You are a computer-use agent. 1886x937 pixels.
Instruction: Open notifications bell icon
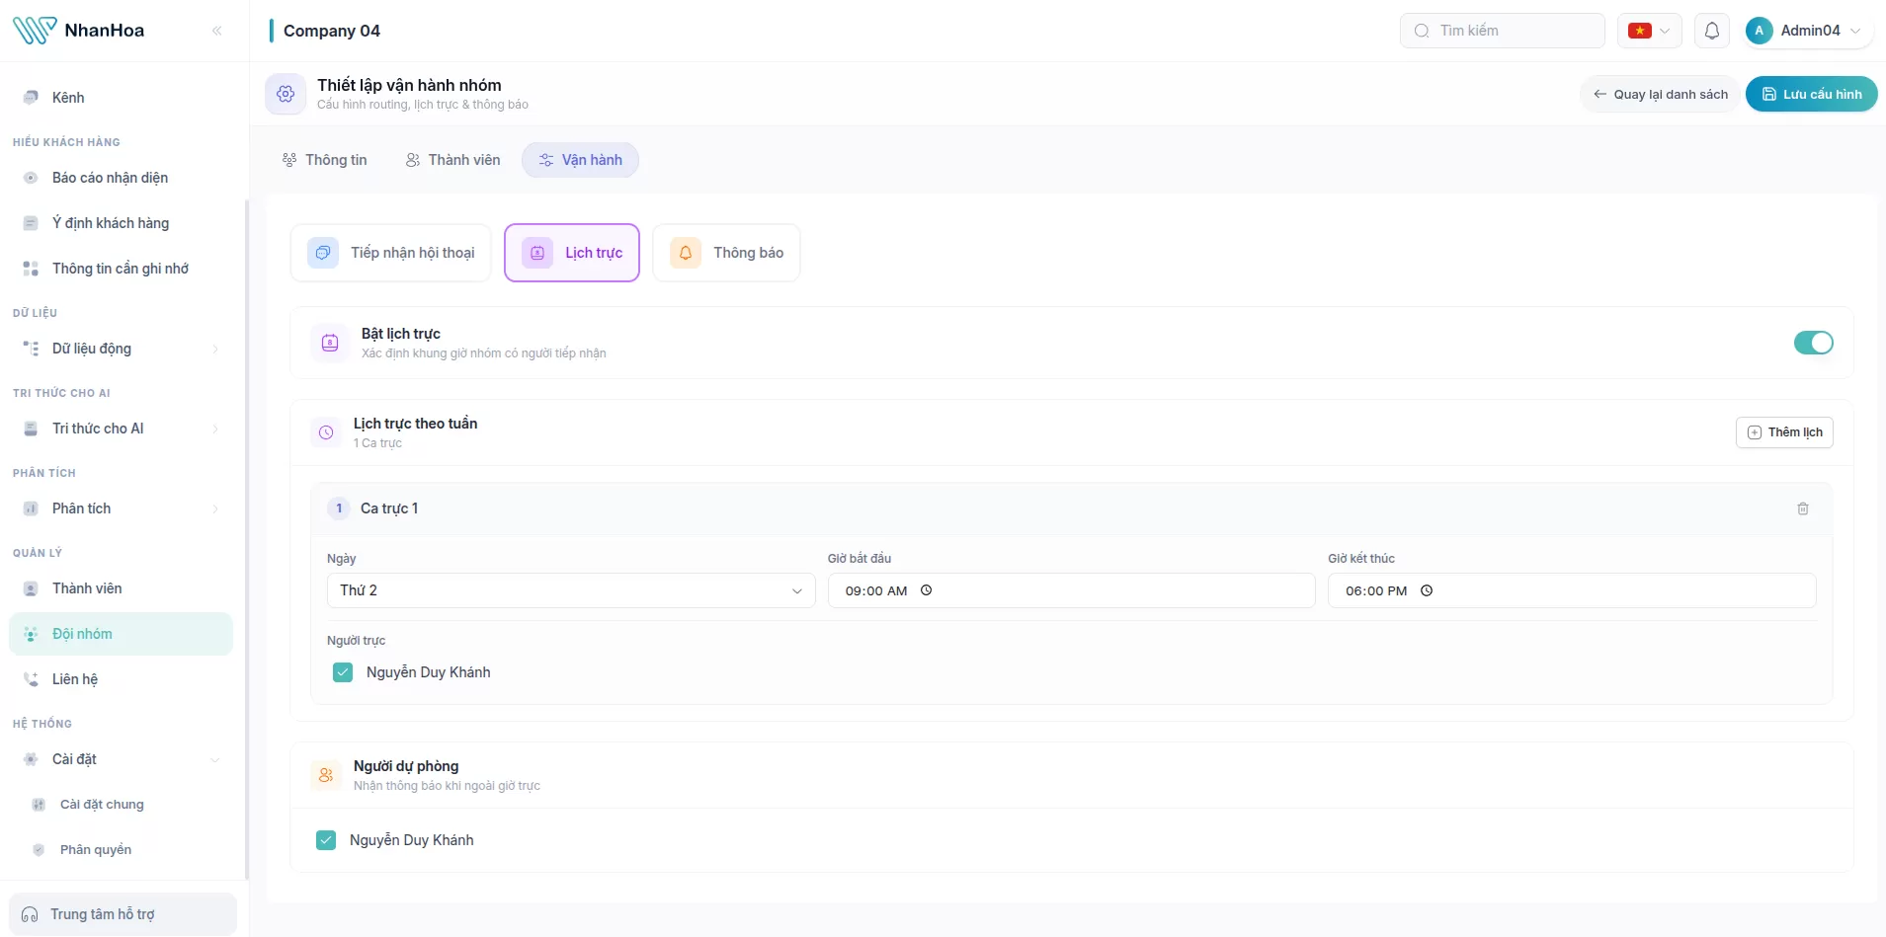(x=1712, y=31)
